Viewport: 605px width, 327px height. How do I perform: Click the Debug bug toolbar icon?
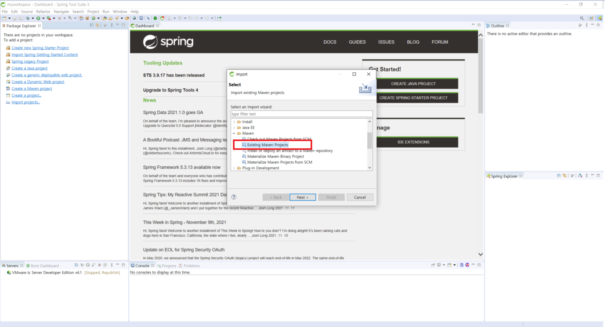(27, 18)
